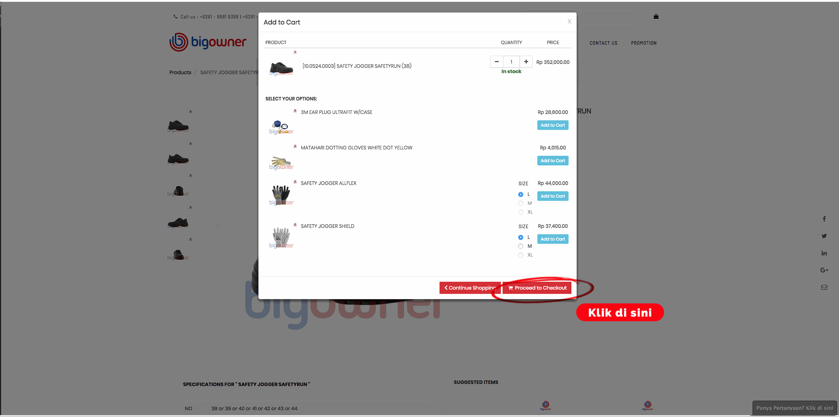Viewport: 839px width, 417px height.
Task: Click the email envelope share icon
Action: [x=824, y=287]
